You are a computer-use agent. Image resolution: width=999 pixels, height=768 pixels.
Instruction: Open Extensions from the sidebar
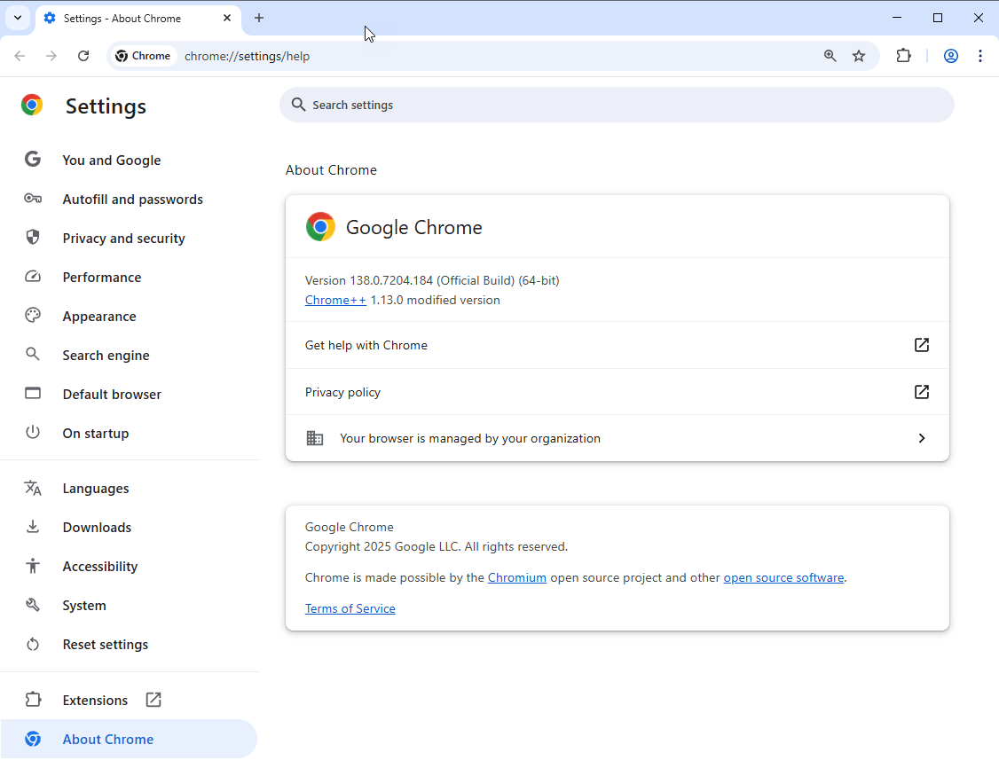[95, 701]
